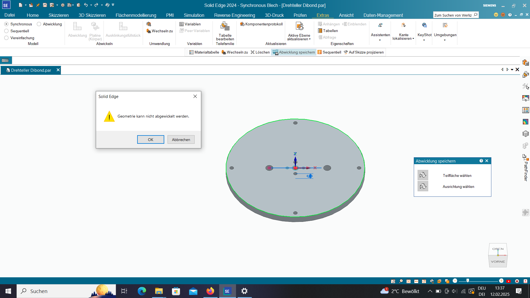Click the Zoom magnifier icon in status bar
The image size is (530, 298).
tap(401, 281)
